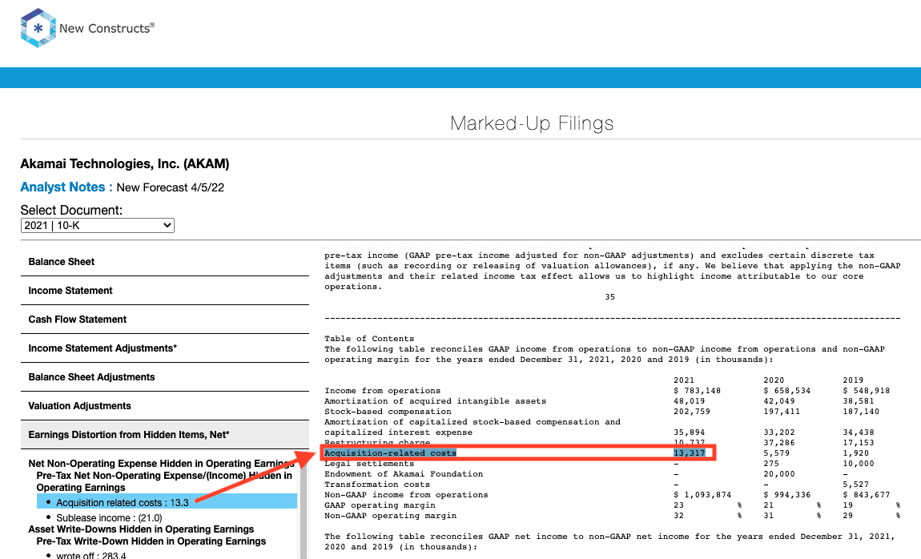Open the Cash Flow Statement section

164,320
